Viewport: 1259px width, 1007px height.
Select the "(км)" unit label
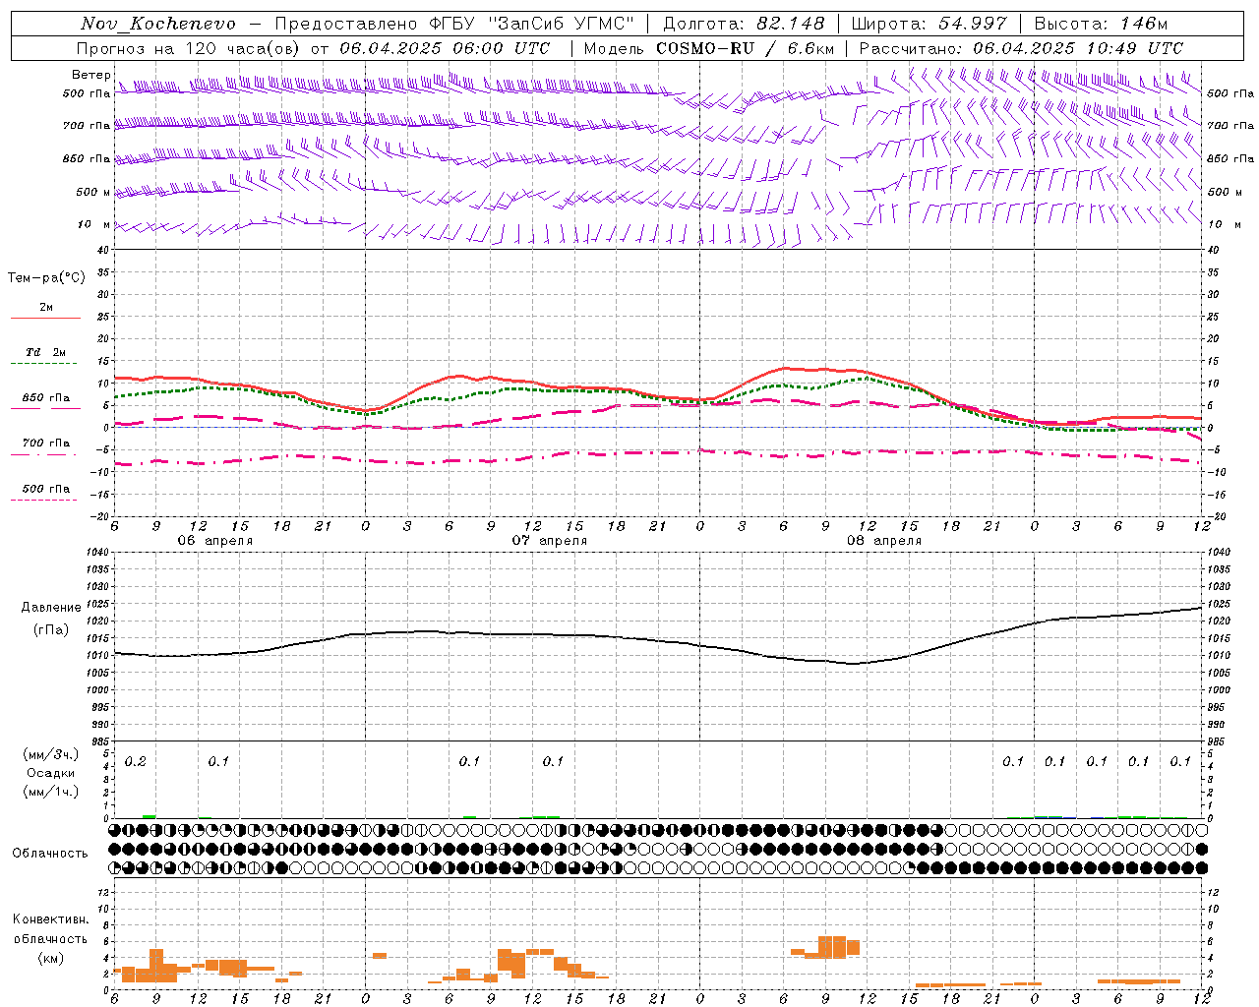50,958
